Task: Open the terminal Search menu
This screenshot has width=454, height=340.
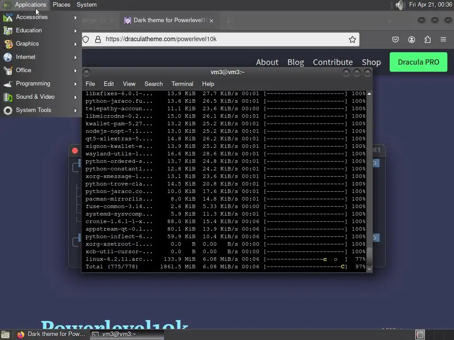Action: (x=153, y=84)
